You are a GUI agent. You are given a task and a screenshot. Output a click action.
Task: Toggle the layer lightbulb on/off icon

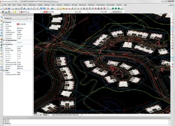pos(13,12)
